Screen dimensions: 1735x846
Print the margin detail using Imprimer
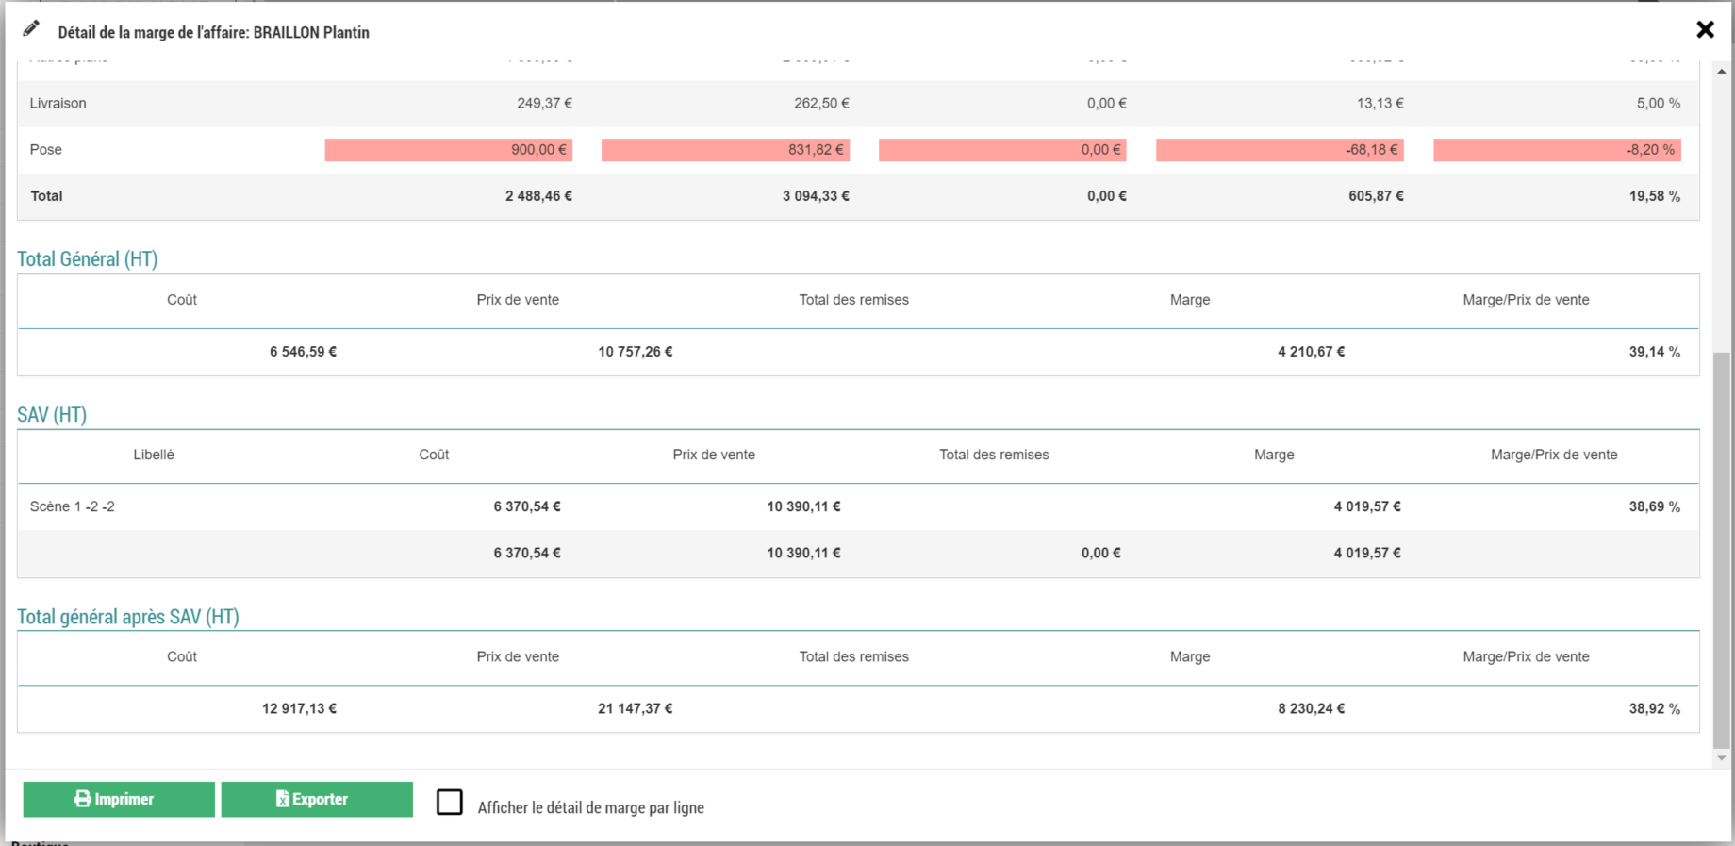pyautogui.click(x=119, y=799)
